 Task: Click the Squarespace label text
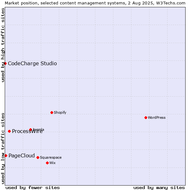51,157
